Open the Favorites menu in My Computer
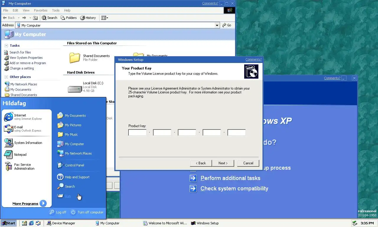Image resolution: width=378 pixels, height=227 pixels. point(41,10)
